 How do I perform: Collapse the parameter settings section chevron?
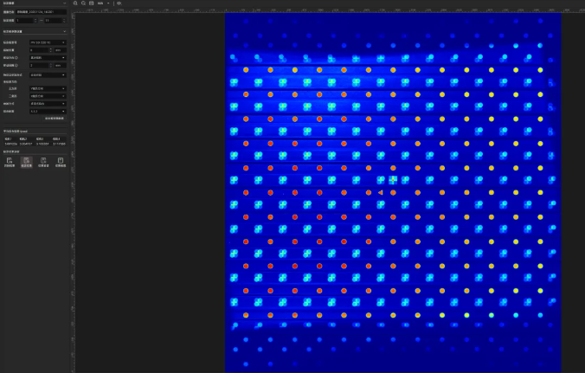[65, 31]
